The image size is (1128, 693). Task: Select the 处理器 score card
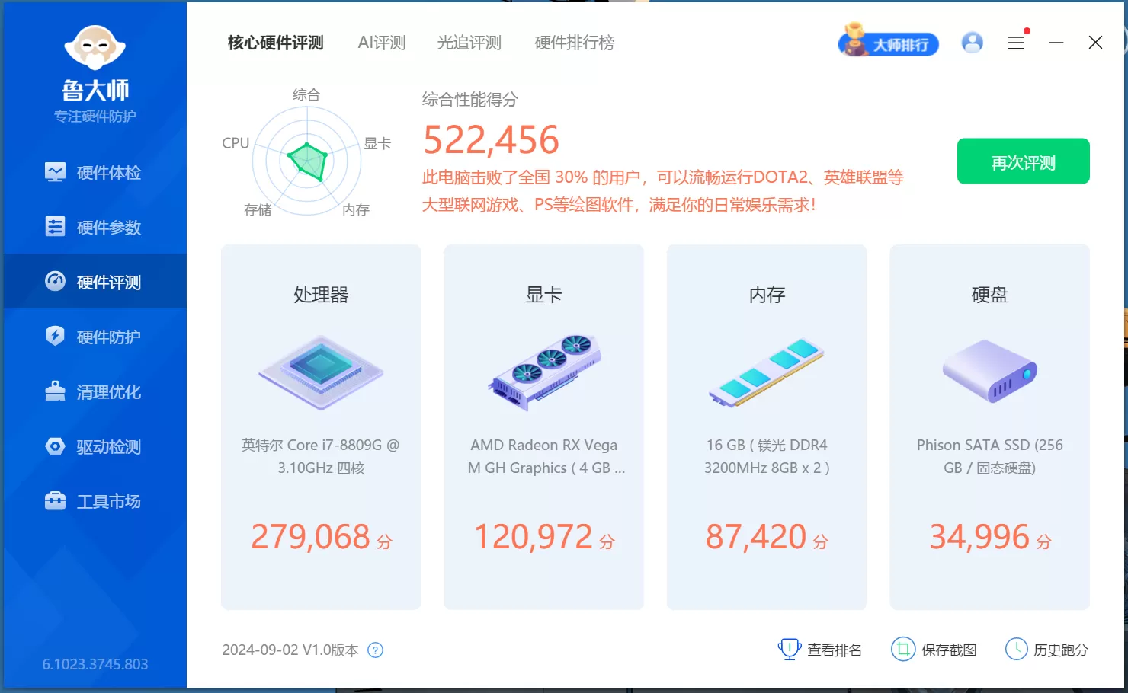point(321,427)
